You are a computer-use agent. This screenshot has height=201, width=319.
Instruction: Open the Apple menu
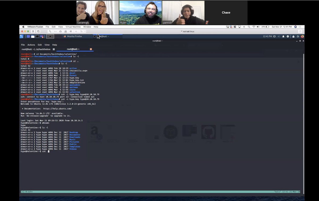[23, 27]
